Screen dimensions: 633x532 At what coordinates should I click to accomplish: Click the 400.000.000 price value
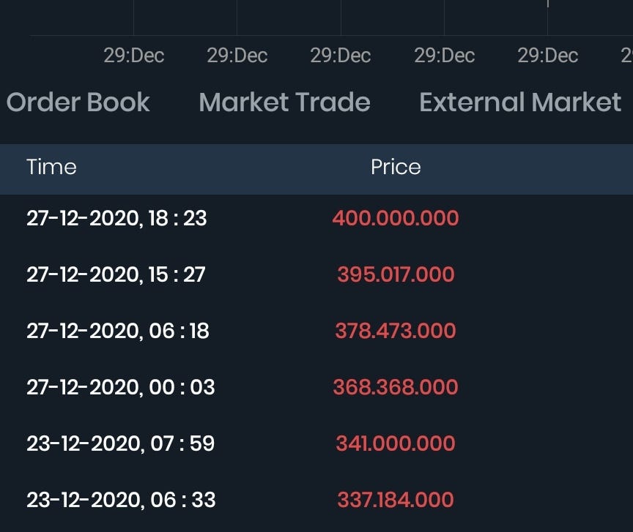[396, 218]
